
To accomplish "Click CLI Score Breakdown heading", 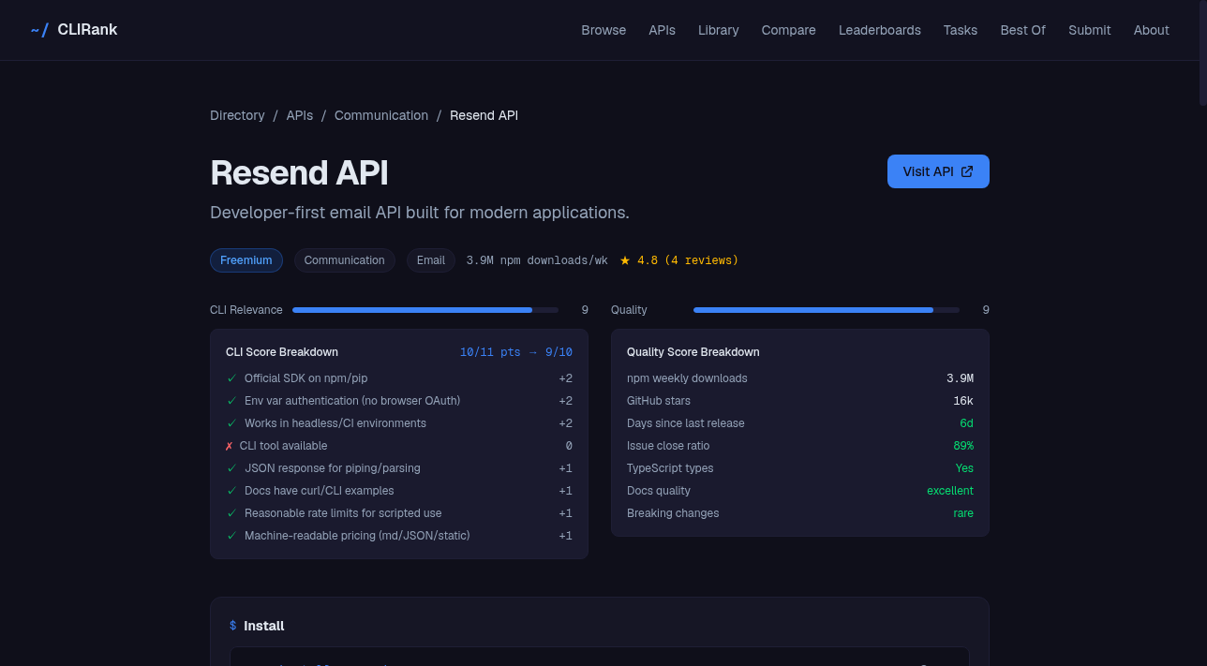I will coord(282,352).
